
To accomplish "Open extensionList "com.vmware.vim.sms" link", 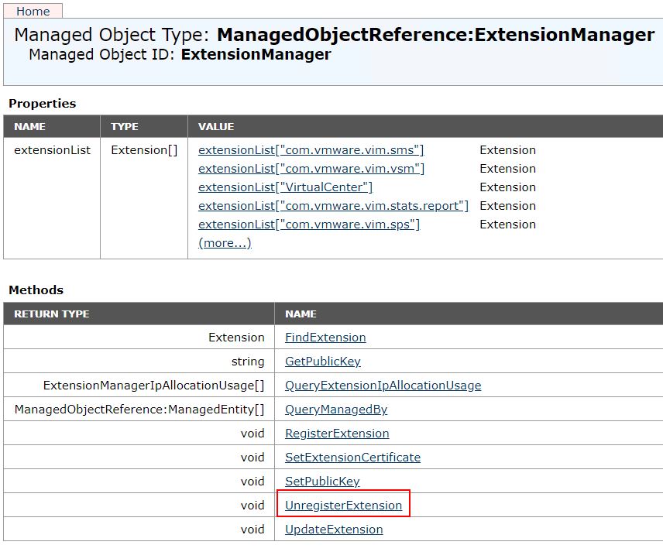I will tap(311, 150).
